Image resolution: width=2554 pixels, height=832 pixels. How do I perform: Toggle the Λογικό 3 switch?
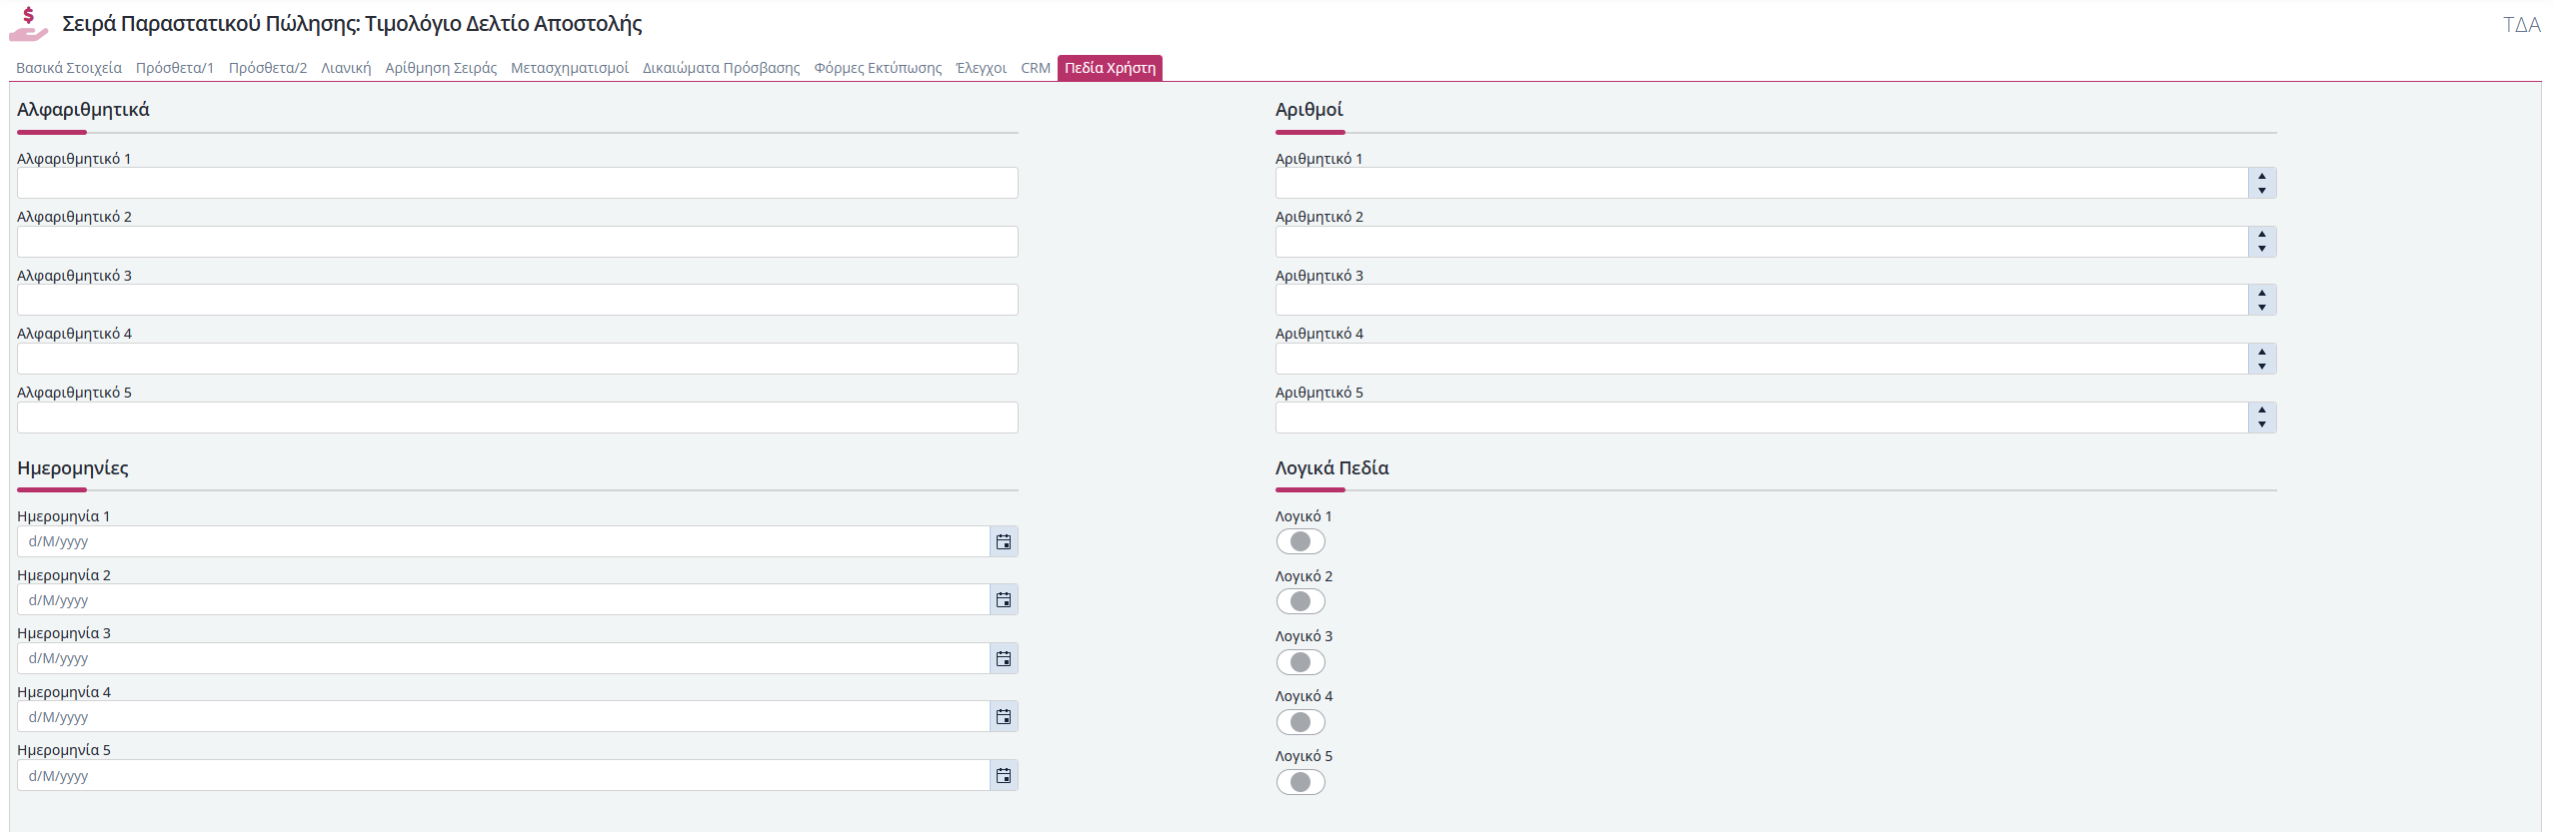click(1300, 662)
